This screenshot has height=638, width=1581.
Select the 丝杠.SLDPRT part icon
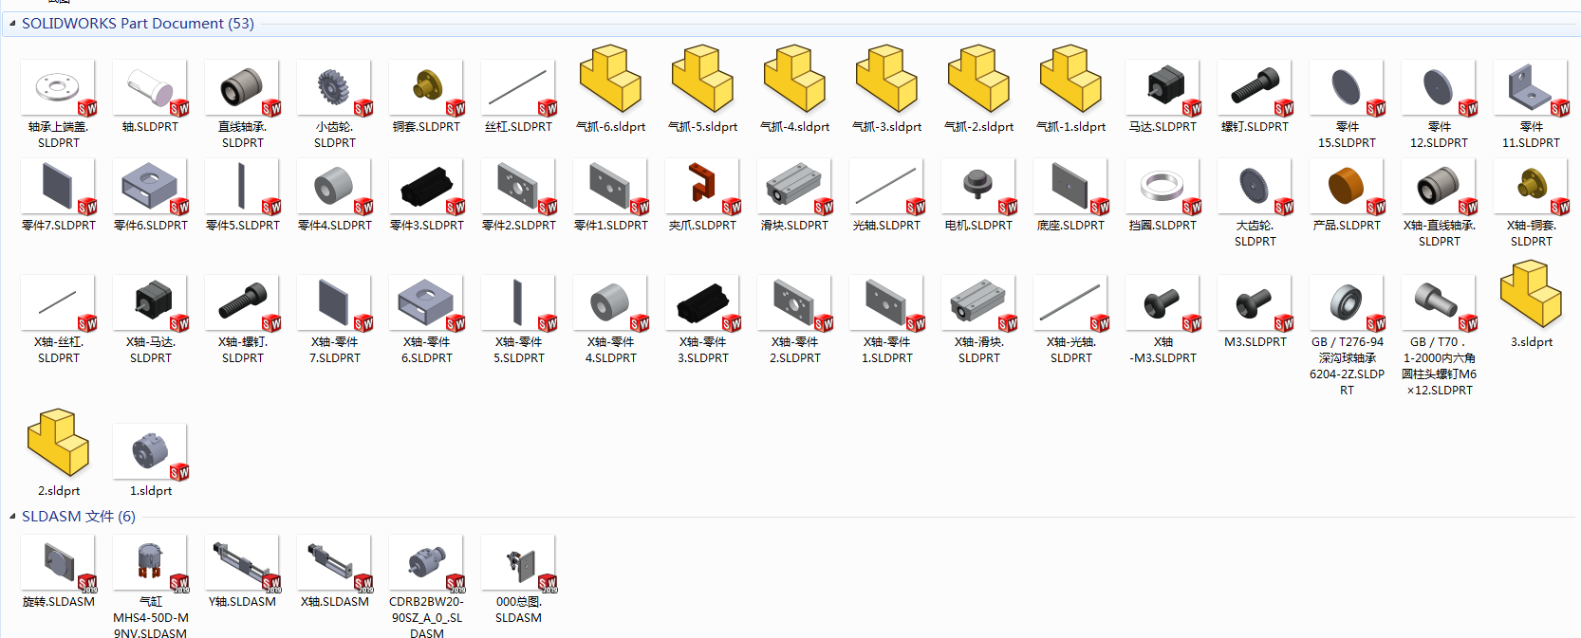coord(519,88)
